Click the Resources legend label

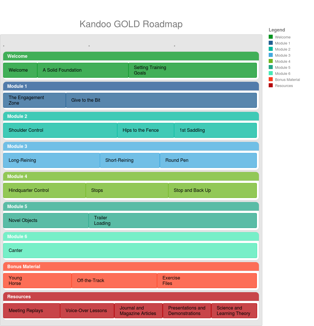coord(284,86)
